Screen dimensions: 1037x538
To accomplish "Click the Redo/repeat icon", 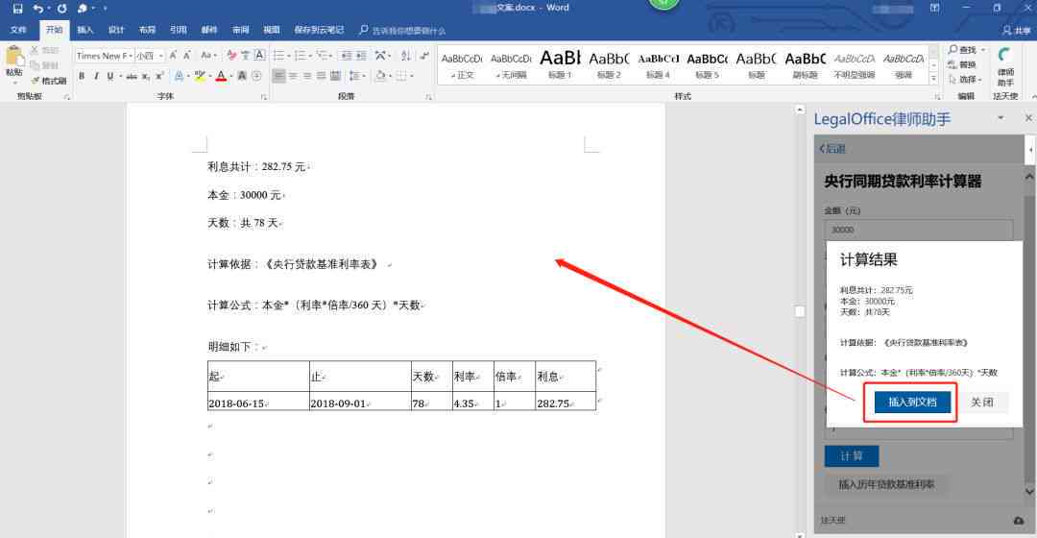I will tap(61, 9).
